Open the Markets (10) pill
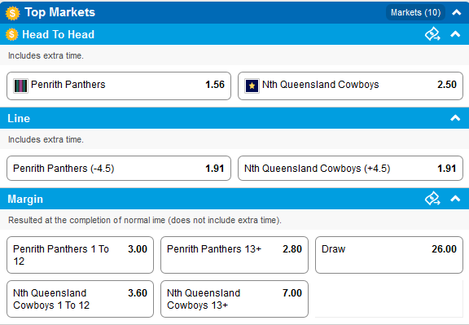The height and width of the screenshot is (325, 469). 415,12
